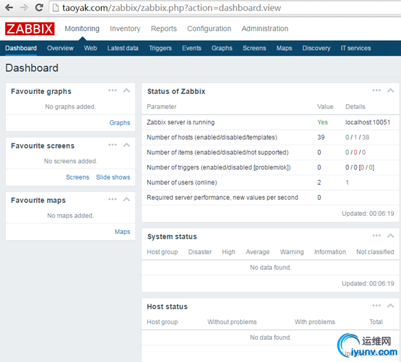401x362 pixels.
Task: Click the 'Disaster' column header
Action: click(200, 252)
